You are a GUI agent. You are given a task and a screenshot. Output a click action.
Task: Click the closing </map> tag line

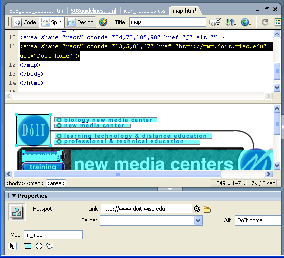[30, 65]
